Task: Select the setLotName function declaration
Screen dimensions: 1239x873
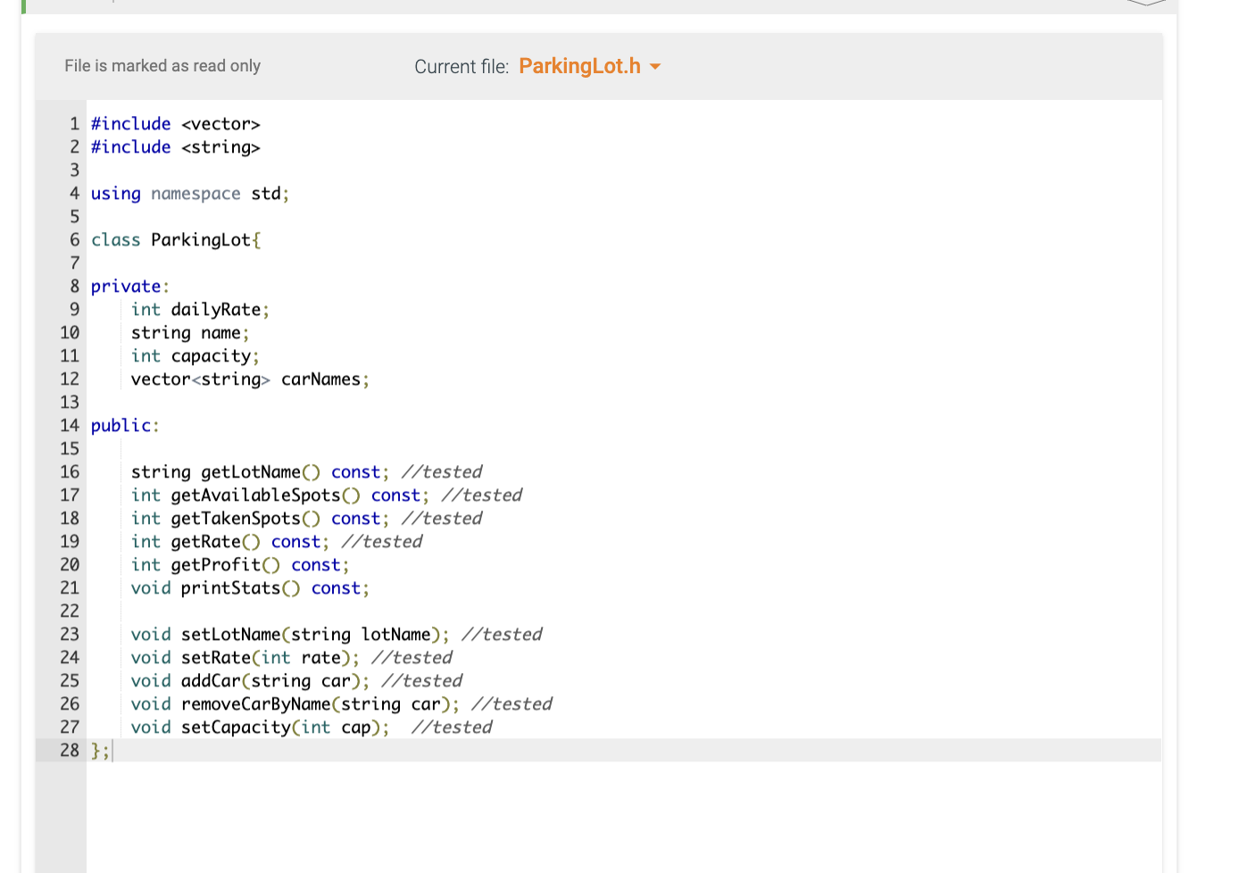Action: coord(289,634)
